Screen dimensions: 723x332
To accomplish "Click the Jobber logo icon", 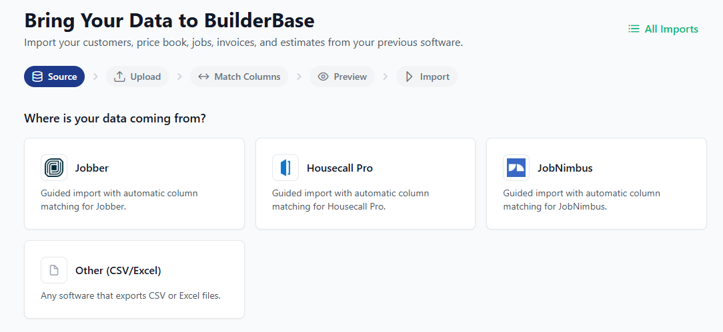I will point(54,168).
